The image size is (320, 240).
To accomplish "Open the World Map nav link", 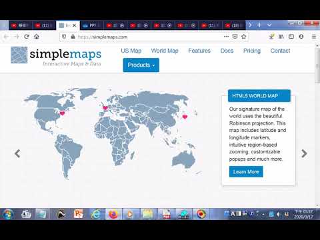I will [165, 51].
